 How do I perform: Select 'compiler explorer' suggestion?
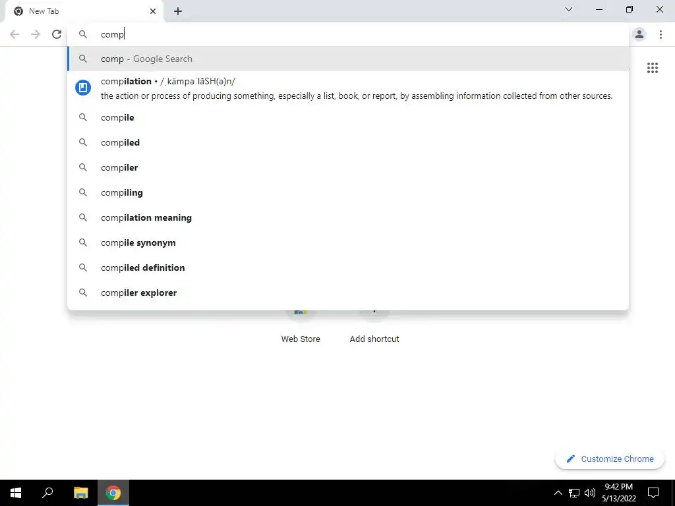click(x=348, y=292)
